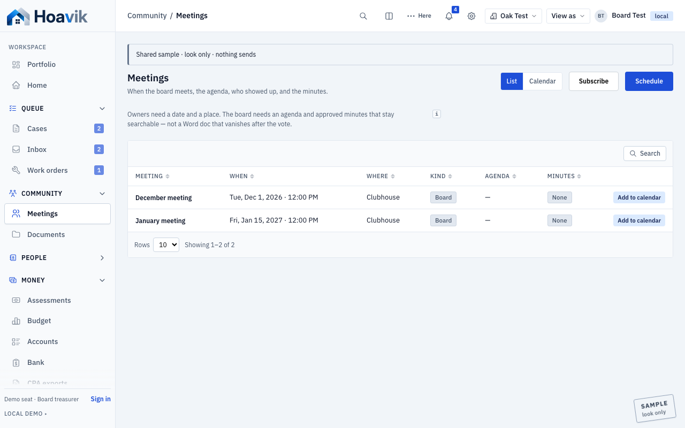The width and height of the screenshot is (685, 428).
Task: Add January meeting to calendar
Action: [639, 220]
